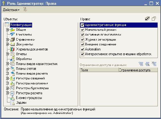
Task: Select the Бизнес-процессы tree label
Action: pyautogui.click(x=29, y=98)
